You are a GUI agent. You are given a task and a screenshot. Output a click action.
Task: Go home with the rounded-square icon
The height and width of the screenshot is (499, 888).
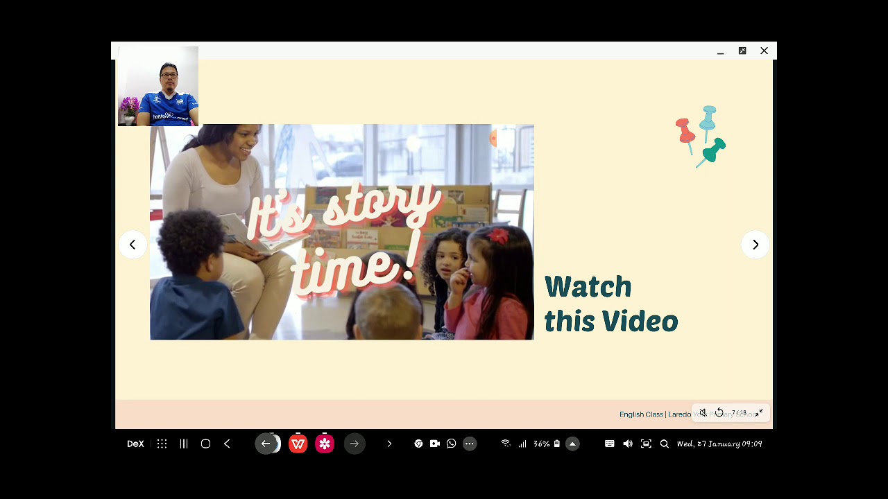(x=205, y=444)
